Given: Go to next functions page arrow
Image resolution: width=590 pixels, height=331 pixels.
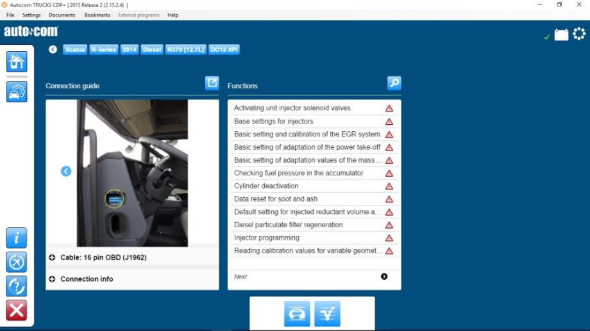Looking at the screenshot, I should coord(383,277).
